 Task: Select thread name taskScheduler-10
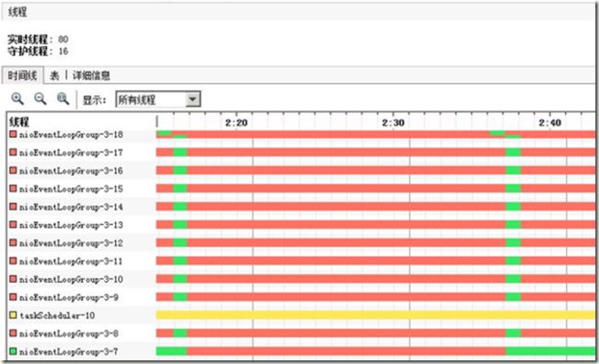(x=57, y=315)
